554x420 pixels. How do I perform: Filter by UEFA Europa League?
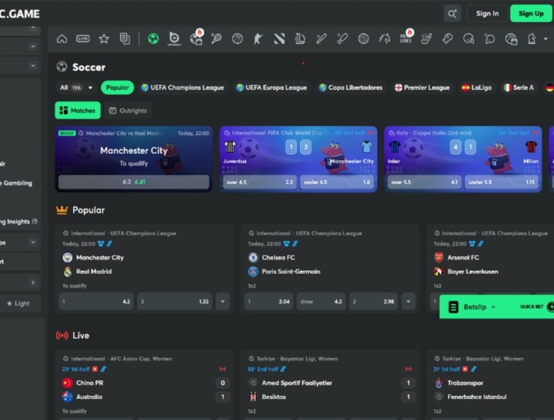click(271, 88)
